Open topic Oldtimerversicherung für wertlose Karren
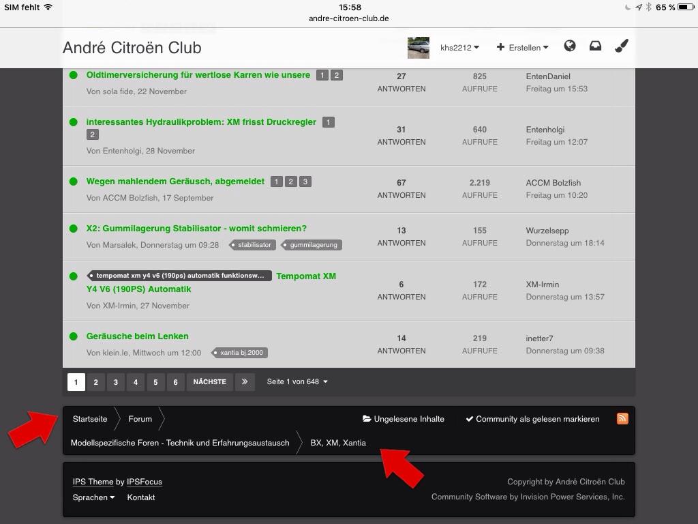The height and width of the screenshot is (524, 698). click(198, 75)
